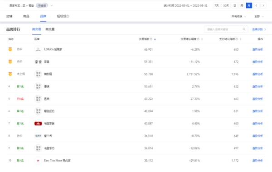Switch to the 高流量 ranking tab
The width and height of the screenshot is (272, 172).
coord(50,29)
